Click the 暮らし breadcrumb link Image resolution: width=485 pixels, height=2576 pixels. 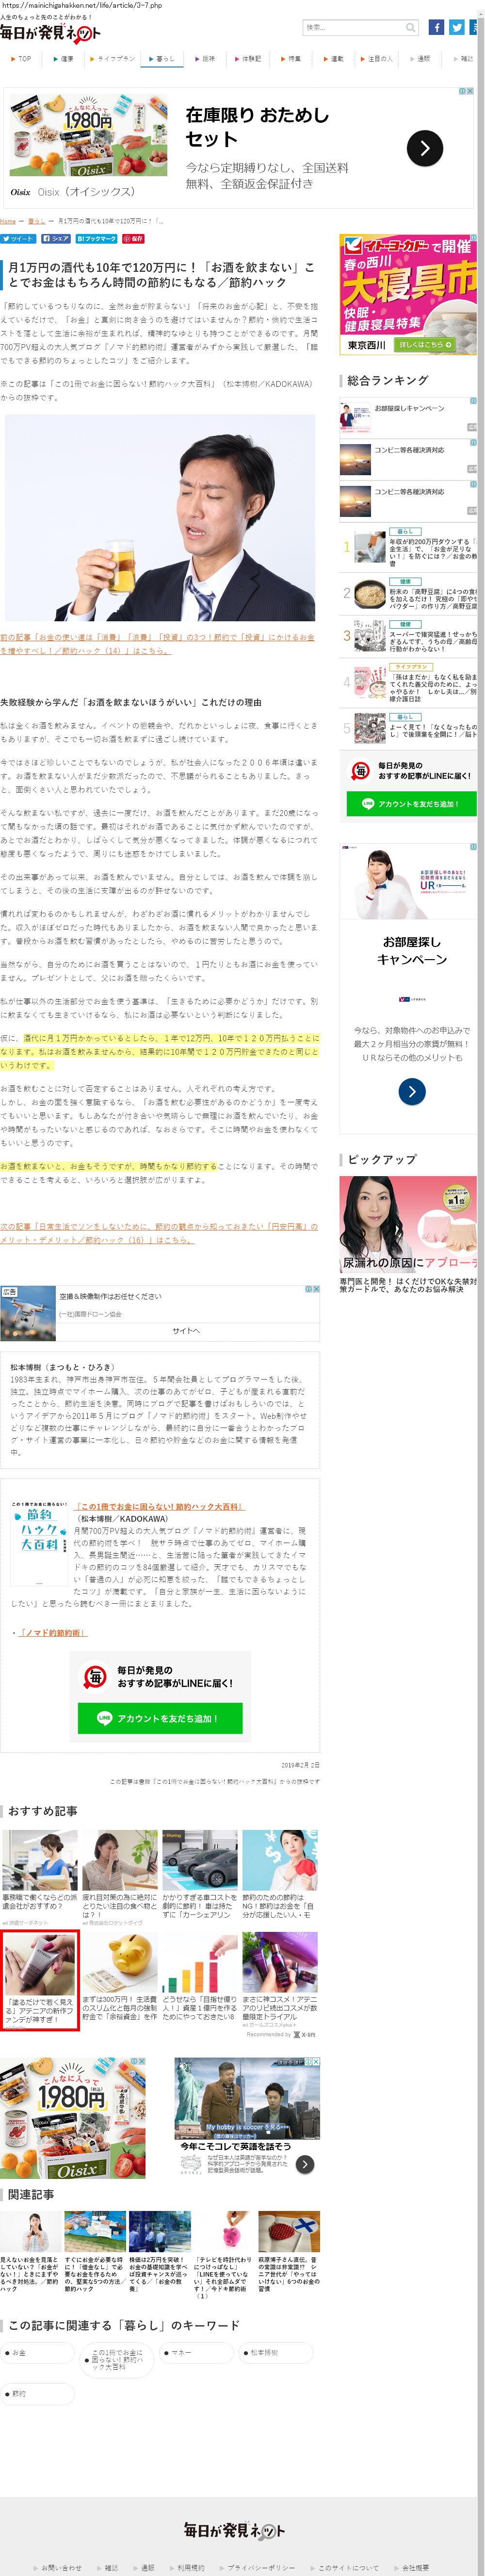pyautogui.click(x=36, y=221)
